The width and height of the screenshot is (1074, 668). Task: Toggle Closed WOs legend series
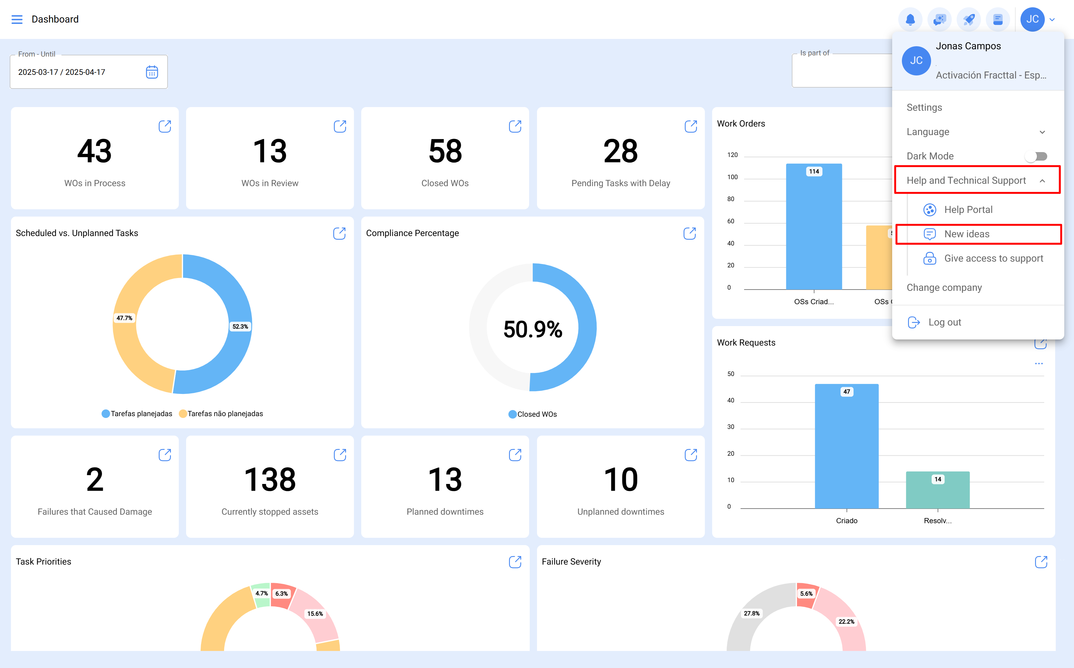(532, 414)
